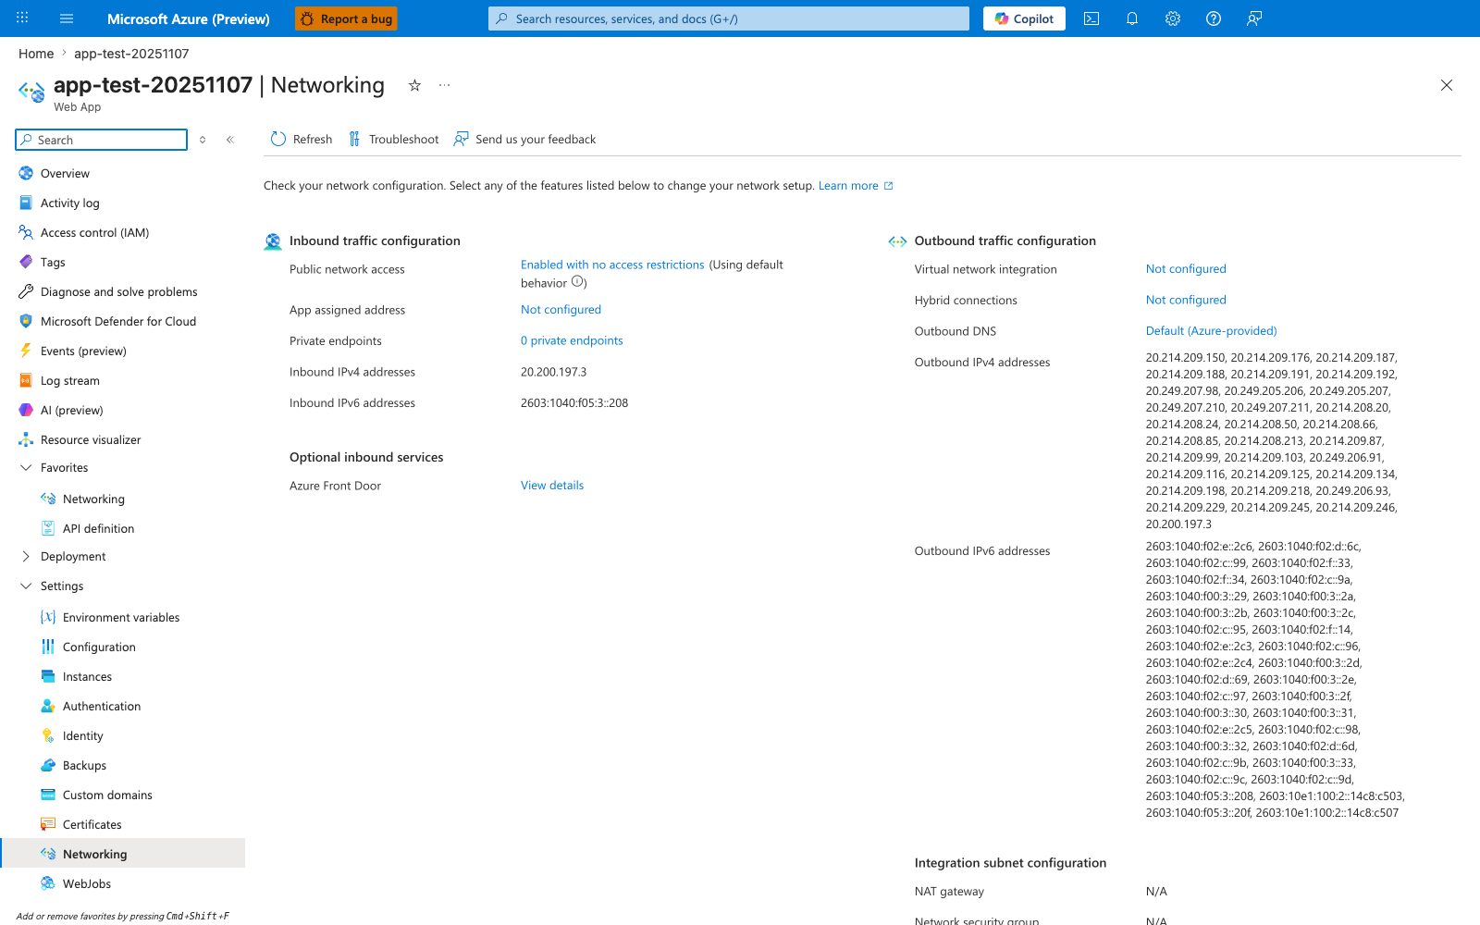Click the Log stream icon
1480x925 pixels.
tap(26, 380)
